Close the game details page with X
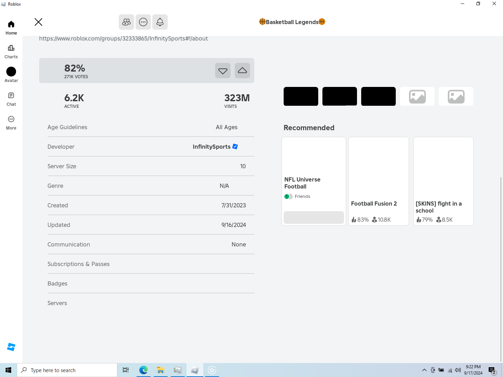Viewport: 503px width, 377px height. coord(38,22)
